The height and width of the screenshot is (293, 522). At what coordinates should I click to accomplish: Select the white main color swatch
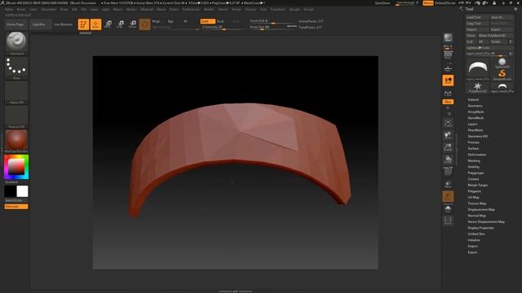click(22, 191)
